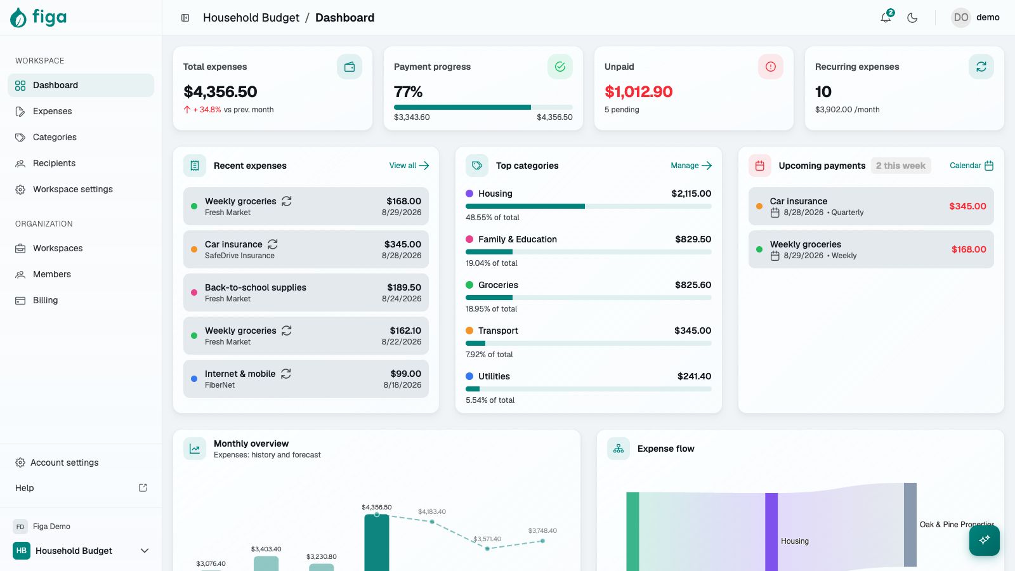
Task: Open Weekly groceries $162.10 expense
Action: click(x=306, y=336)
